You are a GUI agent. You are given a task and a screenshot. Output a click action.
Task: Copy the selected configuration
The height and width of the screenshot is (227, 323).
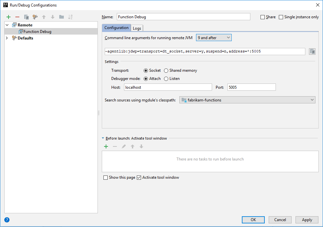coord(26,17)
